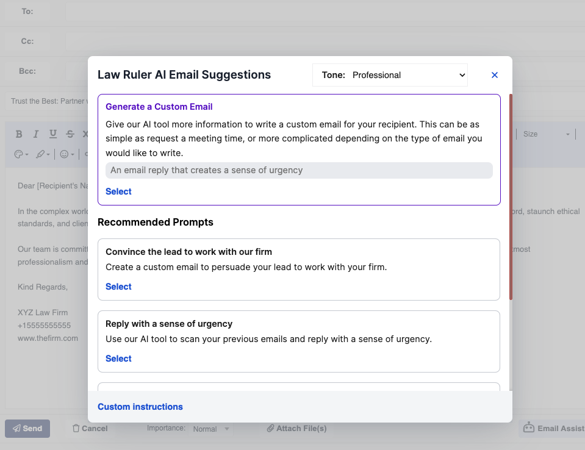This screenshot has height=450, width=585.
Task: Click the Attach File(s) paperclip button
Action: click(296, 429)
